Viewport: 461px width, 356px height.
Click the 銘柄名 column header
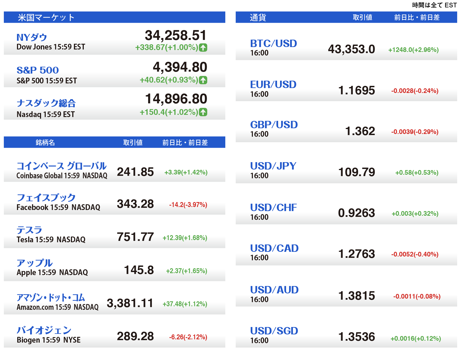45,142
